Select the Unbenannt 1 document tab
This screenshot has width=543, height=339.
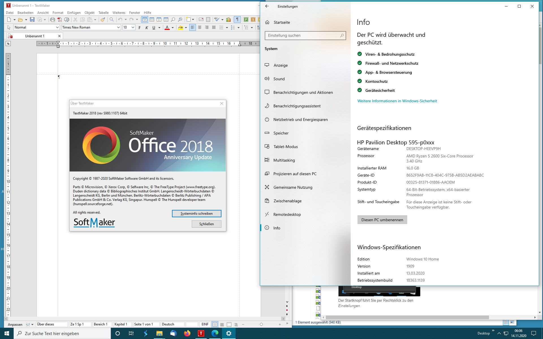click(35, 36)
